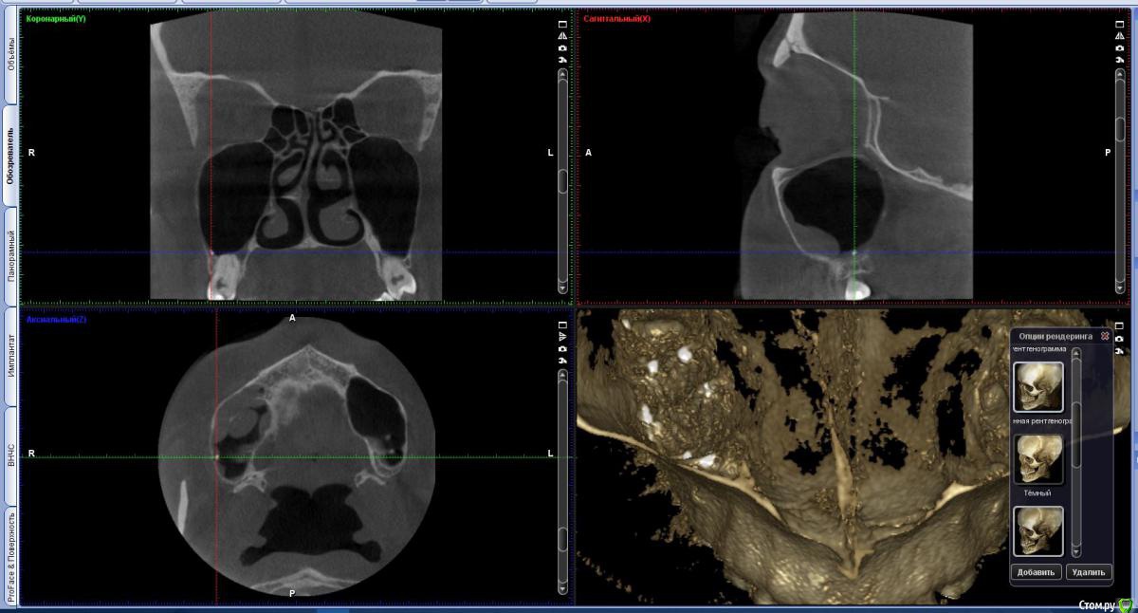Click the Добавить button
The width and height of the screenshot is (1138, 613).
(x=1036, y=572)
